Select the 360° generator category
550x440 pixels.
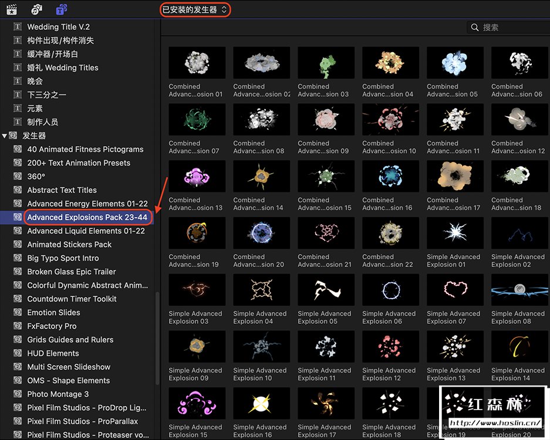coord(77,177)
